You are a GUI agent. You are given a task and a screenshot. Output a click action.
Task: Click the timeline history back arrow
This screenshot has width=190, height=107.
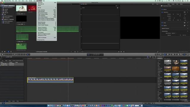[1, 57]
